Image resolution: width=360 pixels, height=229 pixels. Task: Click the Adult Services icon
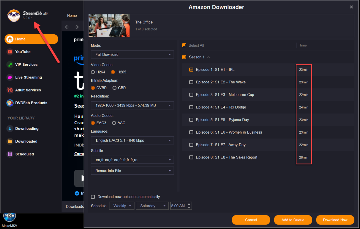click(x=10, y=90)
